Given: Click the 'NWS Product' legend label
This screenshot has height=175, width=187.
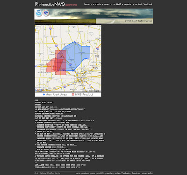Looking at the screenshot, I should (x=84, y=94).
